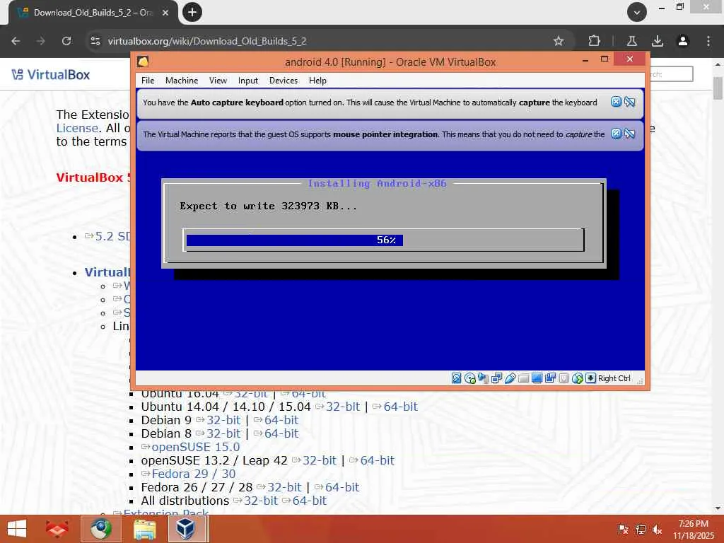The image size is (724, 543).
Task: Bookmark this page with the star
Action: (x=559, y=41)
